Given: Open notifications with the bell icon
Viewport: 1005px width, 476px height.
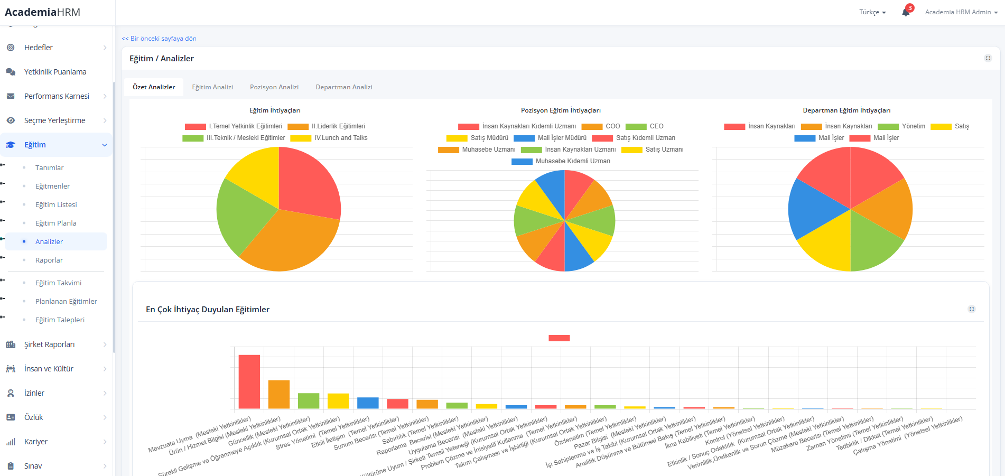Looking at the screenshot, I should [906, 12].
